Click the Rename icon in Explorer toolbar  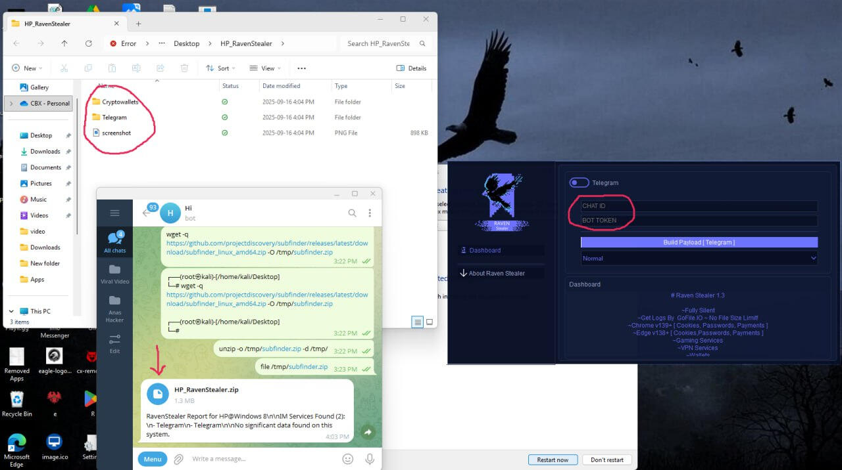[136, 68]
